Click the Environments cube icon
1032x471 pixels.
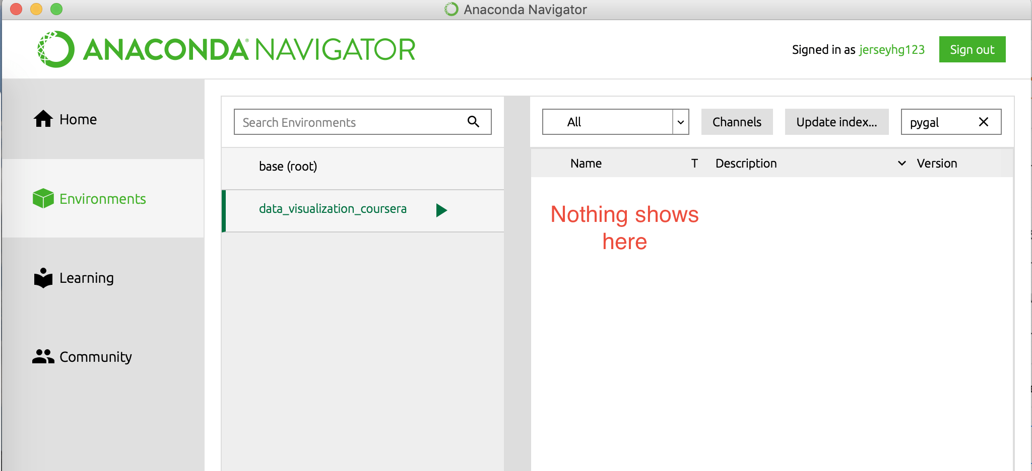point(43,198)
